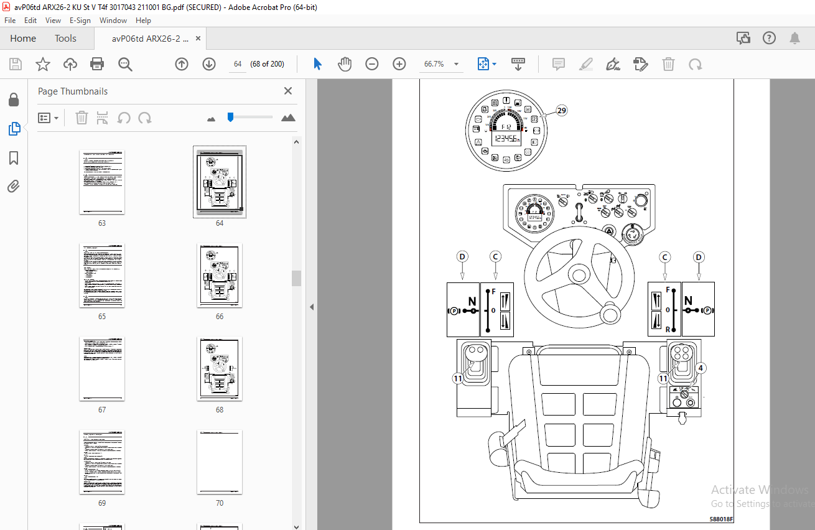Open the File menu
The image size is (815, 530).
[10, 20]
